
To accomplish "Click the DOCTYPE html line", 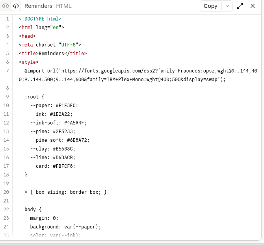I will coord(40,19).
